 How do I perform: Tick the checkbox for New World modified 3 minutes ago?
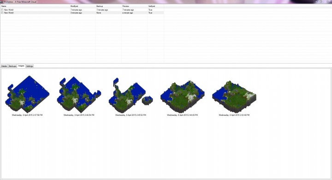click(2, 13)
